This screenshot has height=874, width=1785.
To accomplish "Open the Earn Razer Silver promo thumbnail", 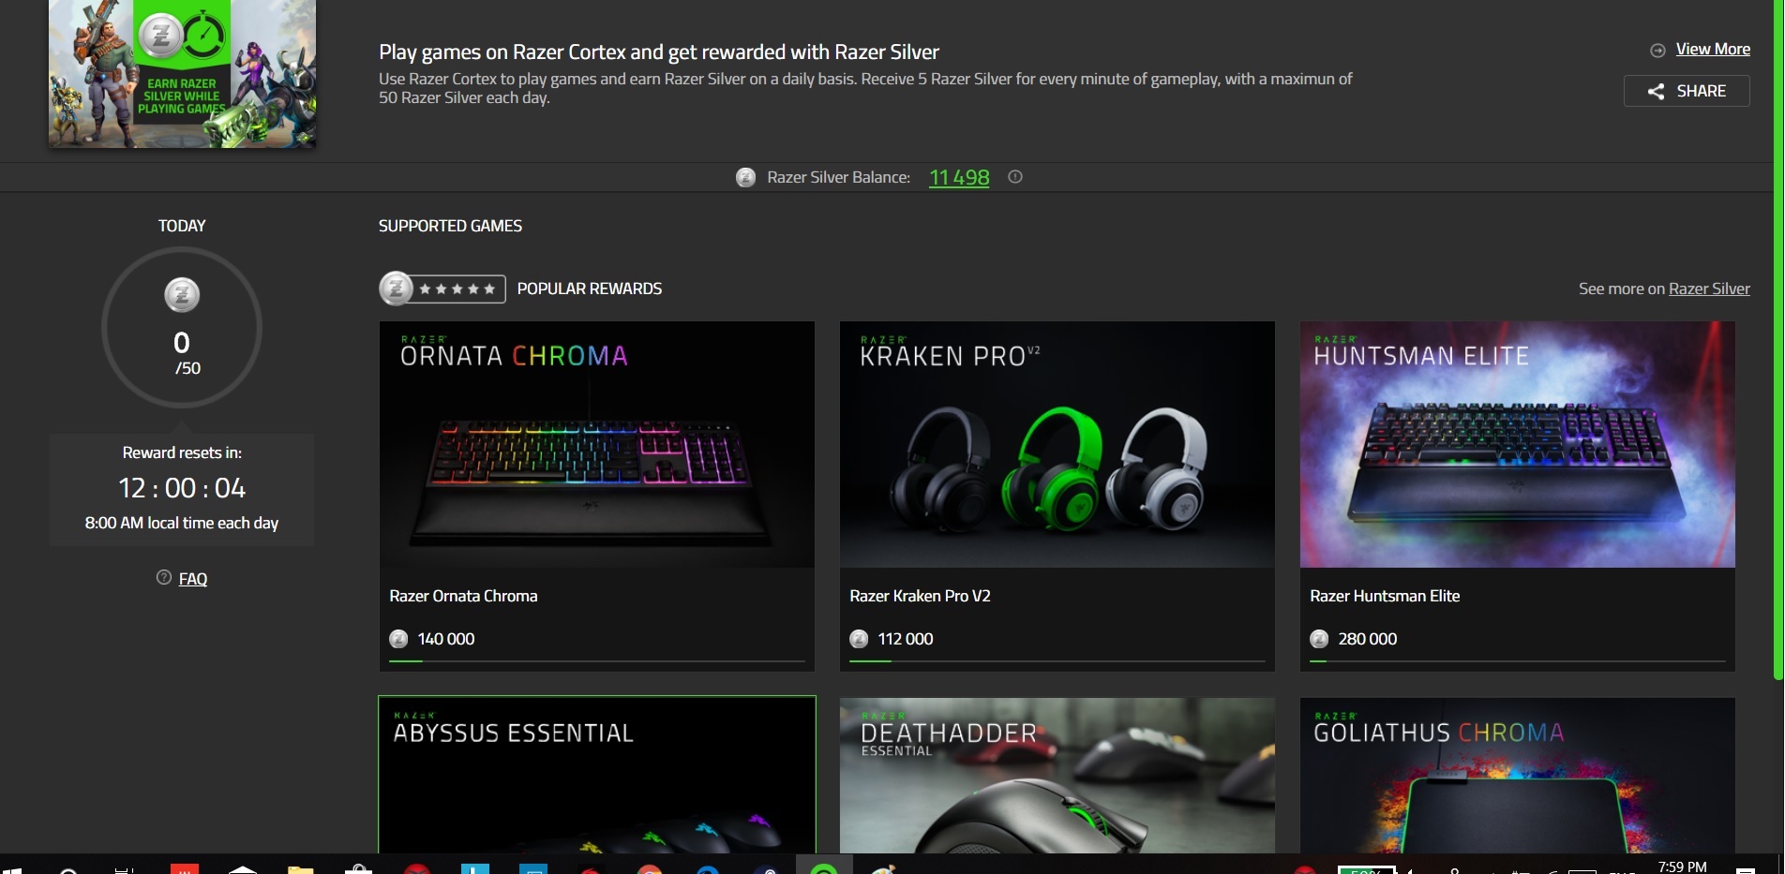I will pos(182,73).
